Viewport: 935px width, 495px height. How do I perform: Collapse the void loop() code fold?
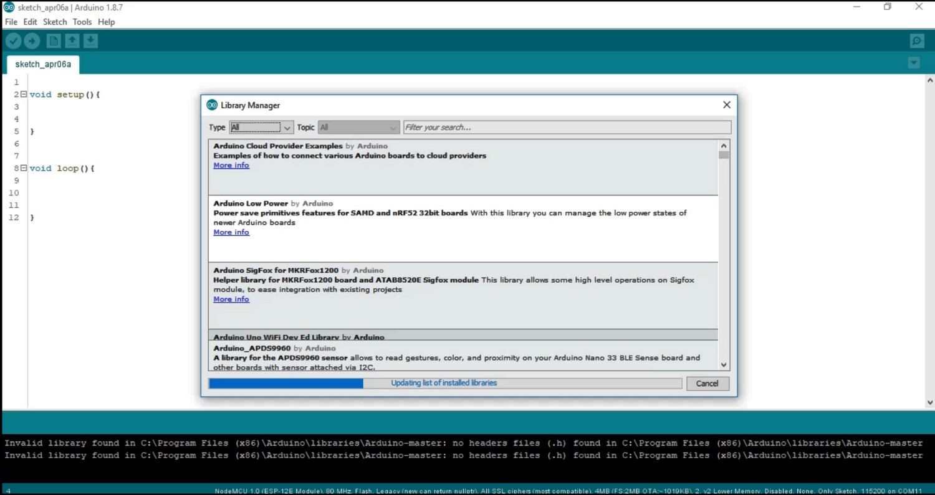(23, 168)
